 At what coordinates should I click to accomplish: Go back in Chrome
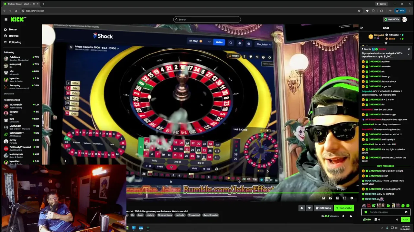coord(4,11)
